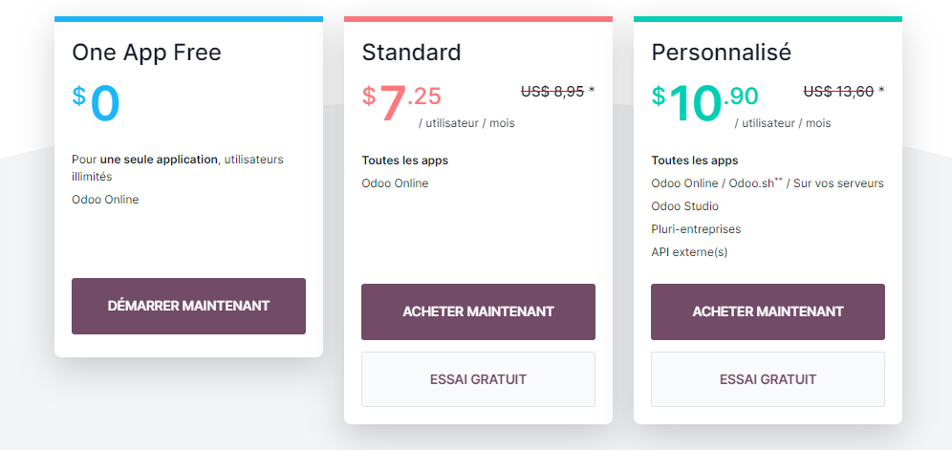952x450 pixels.
Task: Click ACHETER MAINTENANT on the Personnalisé plan
Action: (768, 311)
